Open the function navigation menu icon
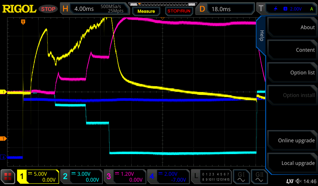Viewport: 318px width, 186px height. [x=8, y=177]
